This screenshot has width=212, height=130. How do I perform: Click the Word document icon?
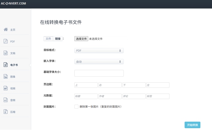point(6,53)
